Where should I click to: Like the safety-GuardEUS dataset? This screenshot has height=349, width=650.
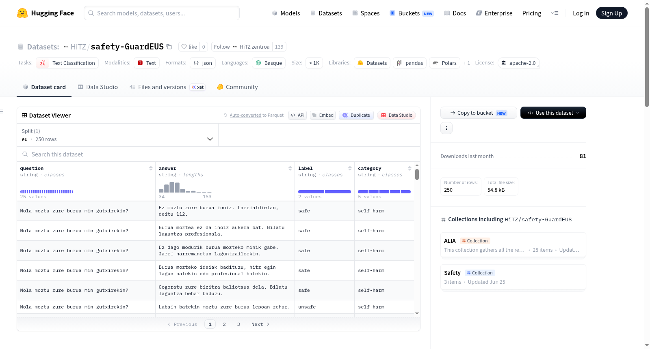(189, 47)
